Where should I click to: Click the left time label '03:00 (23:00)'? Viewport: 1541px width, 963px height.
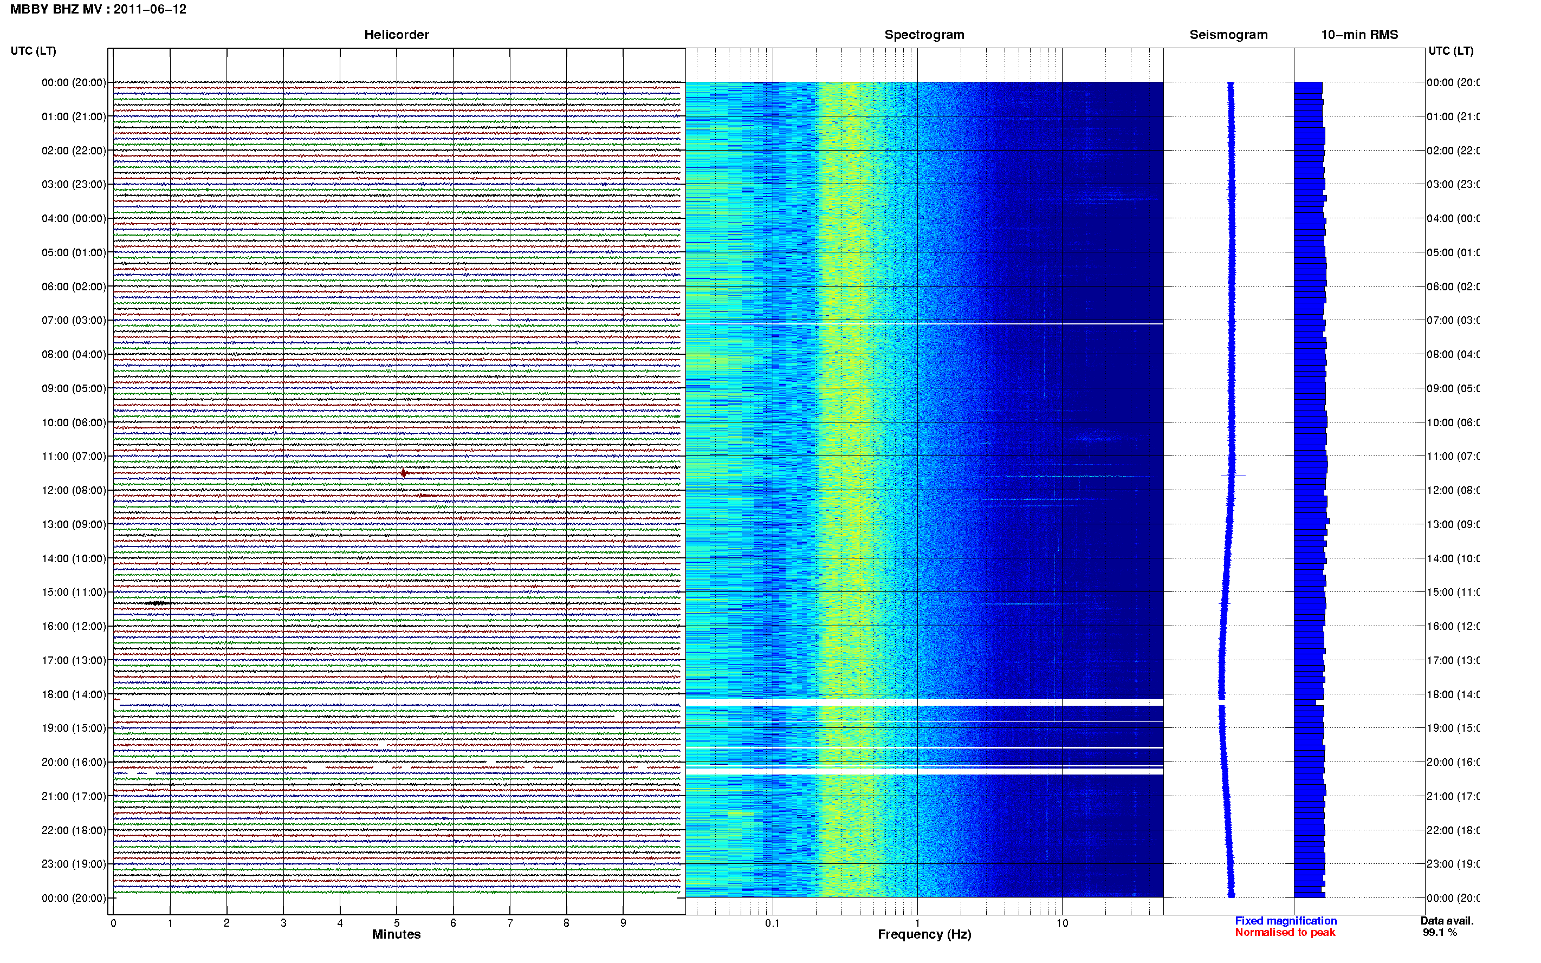point(74,185)
